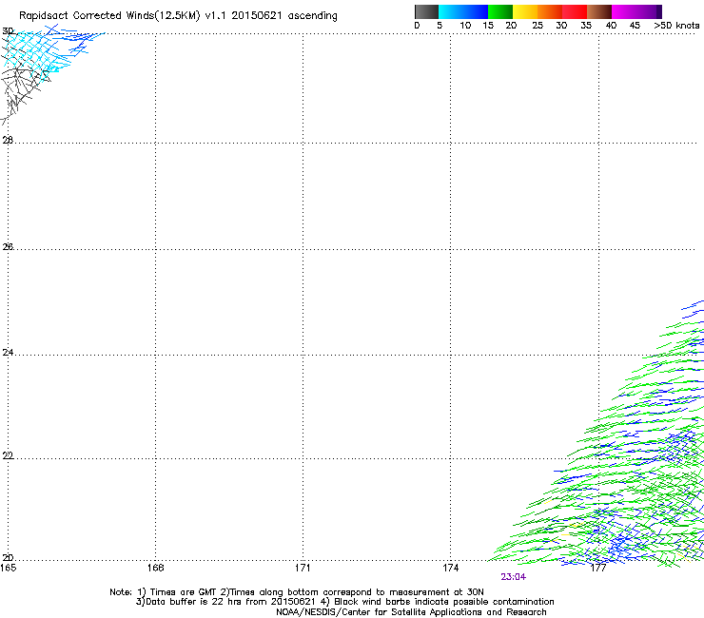Click the '10' knots label under the color bar
704x618 pixels.
click(x=465, y=26)
